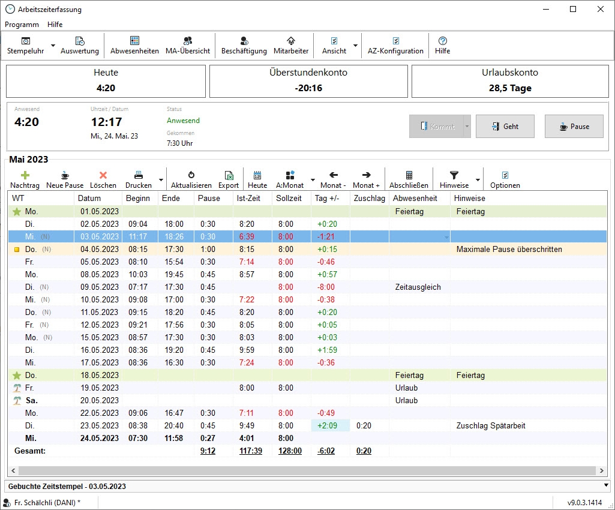Start a break with the Pause button
615x510 pixels.
click(574, 127)
